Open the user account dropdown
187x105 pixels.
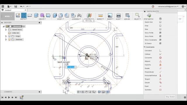168,6
